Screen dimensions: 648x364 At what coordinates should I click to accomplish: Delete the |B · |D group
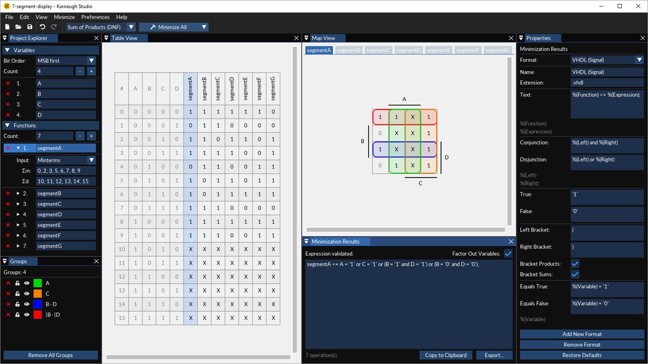coord(7,315)
